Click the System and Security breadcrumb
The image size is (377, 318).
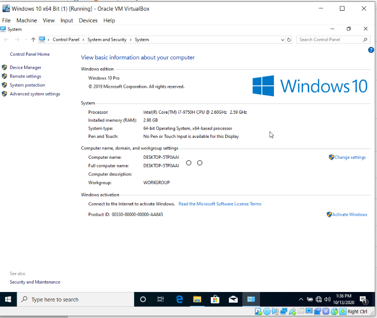107,39
